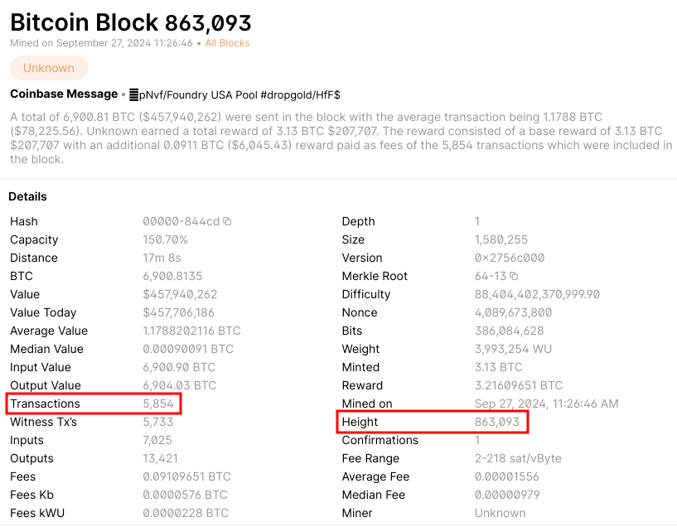Click the Bitcoin Block 863,093 title

130,22
